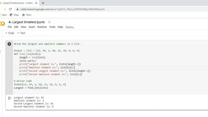Open the Runtime menu

click(x=42, y=27)
